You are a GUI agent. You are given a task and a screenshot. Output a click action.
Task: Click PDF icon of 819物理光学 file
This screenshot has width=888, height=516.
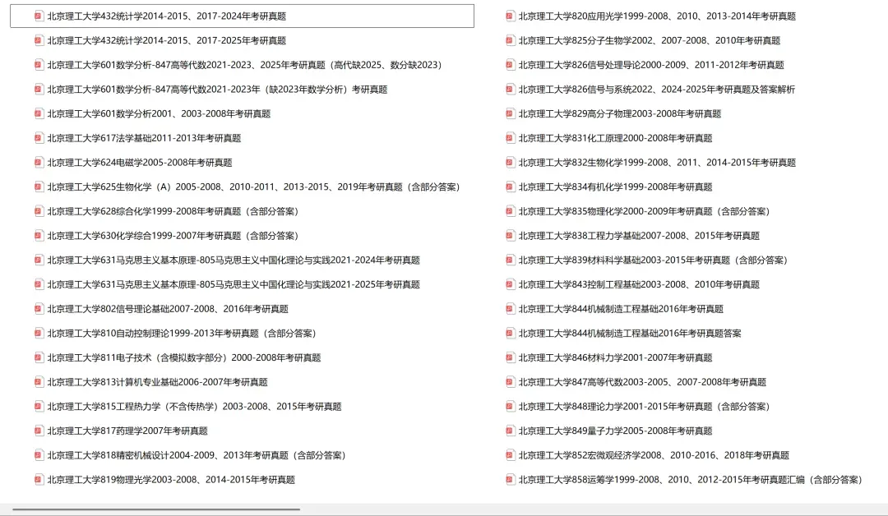[x=39, y=479]
